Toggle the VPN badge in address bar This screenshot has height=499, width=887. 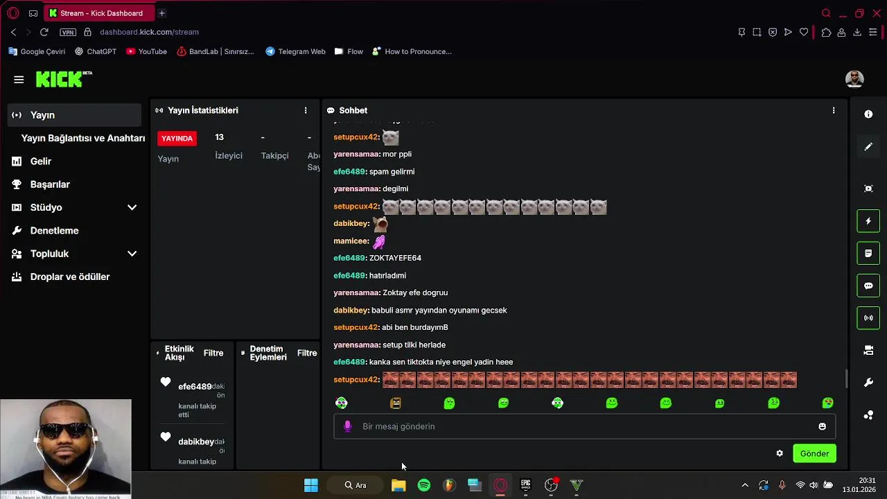click(68, 32)
